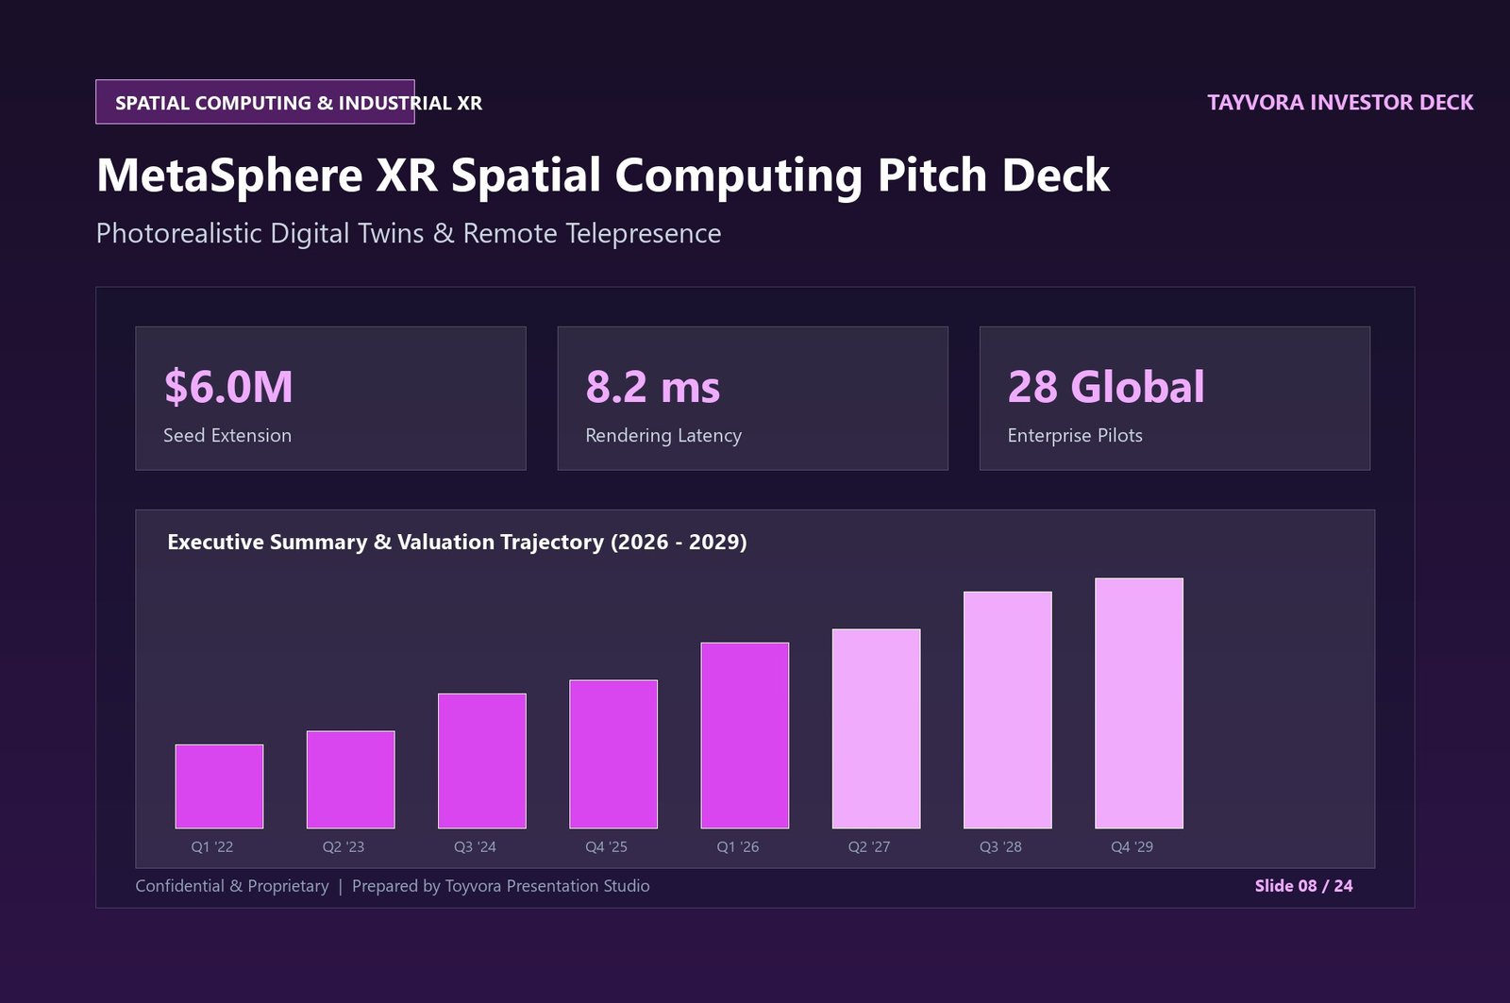The height and width of the screenshot is (1003, 1510).
Task: Click the Q1 '22 axis label
Action: click(x=212, y=847)
